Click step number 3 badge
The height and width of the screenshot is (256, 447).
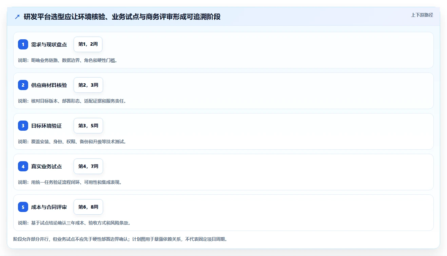point(23,126)
